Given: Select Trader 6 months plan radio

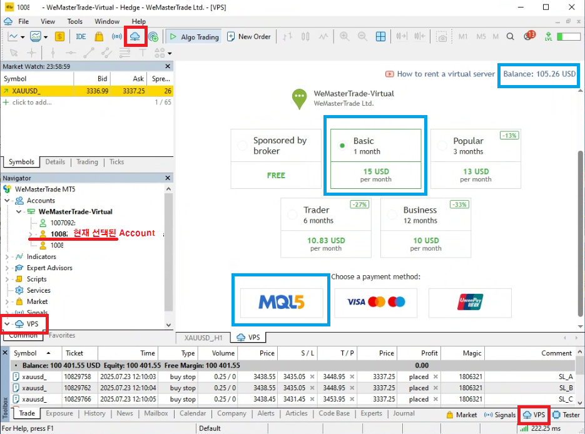Looking at the screenshot, I should tap(292, 214).
